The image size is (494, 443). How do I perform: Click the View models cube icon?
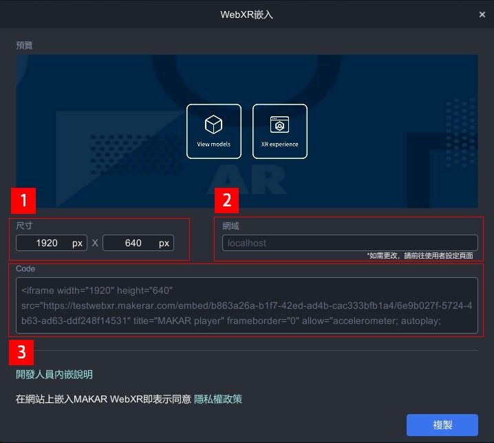click(214, 125)
